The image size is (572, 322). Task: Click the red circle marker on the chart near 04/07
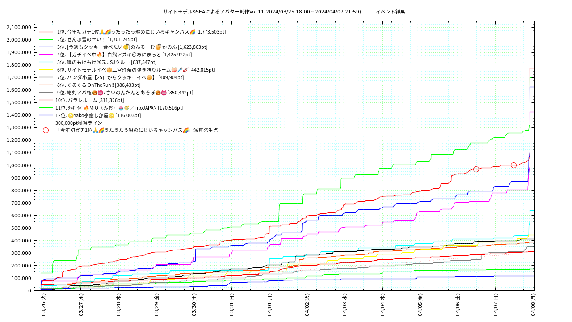click(x=513, y=165)
